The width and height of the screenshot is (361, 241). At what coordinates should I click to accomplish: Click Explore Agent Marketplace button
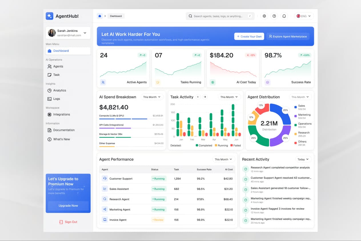click(288, 36)
